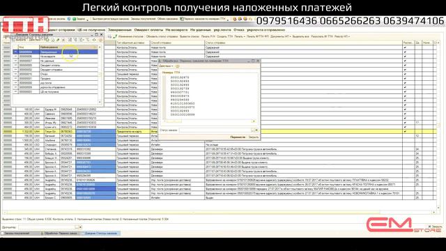Open Действия dropdown in Перенос заказов dialog

coord(166,66)
